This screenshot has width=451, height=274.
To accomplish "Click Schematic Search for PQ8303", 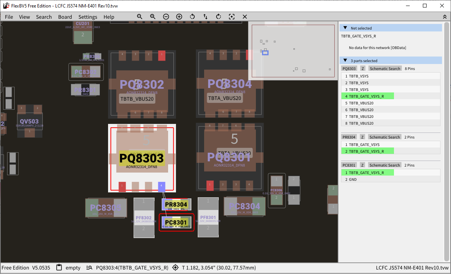I will 385,68.
